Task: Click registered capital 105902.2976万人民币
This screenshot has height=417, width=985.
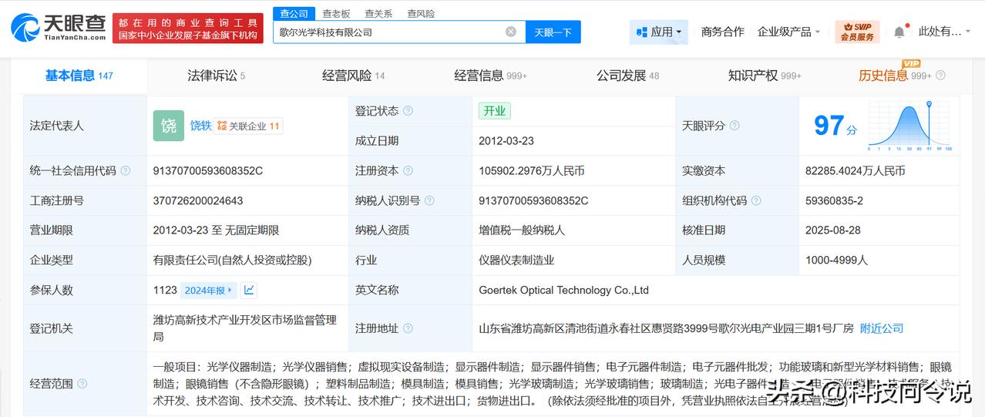Action: (532, 171)
